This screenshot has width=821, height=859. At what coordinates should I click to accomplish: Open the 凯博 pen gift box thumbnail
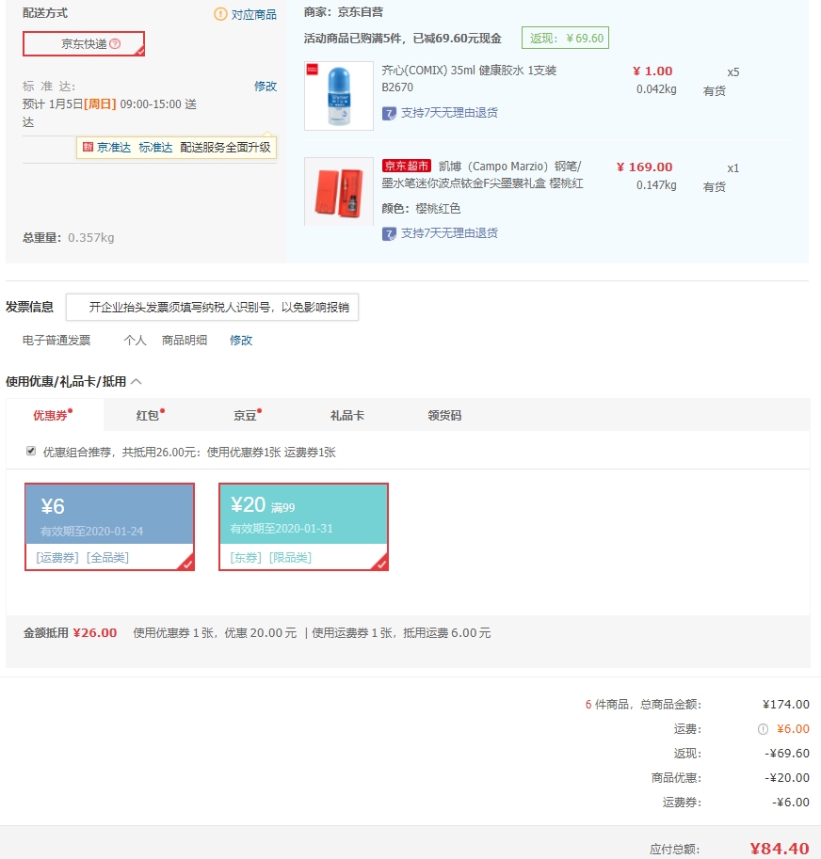339,192
